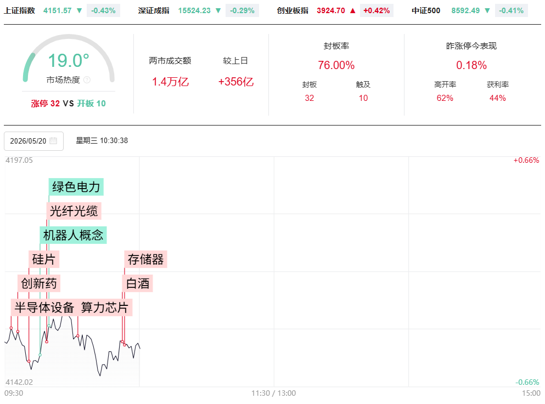Screen dimensions: 545x404
Task: Click the 硅片 sector tag
Action: tap(44, 259)
